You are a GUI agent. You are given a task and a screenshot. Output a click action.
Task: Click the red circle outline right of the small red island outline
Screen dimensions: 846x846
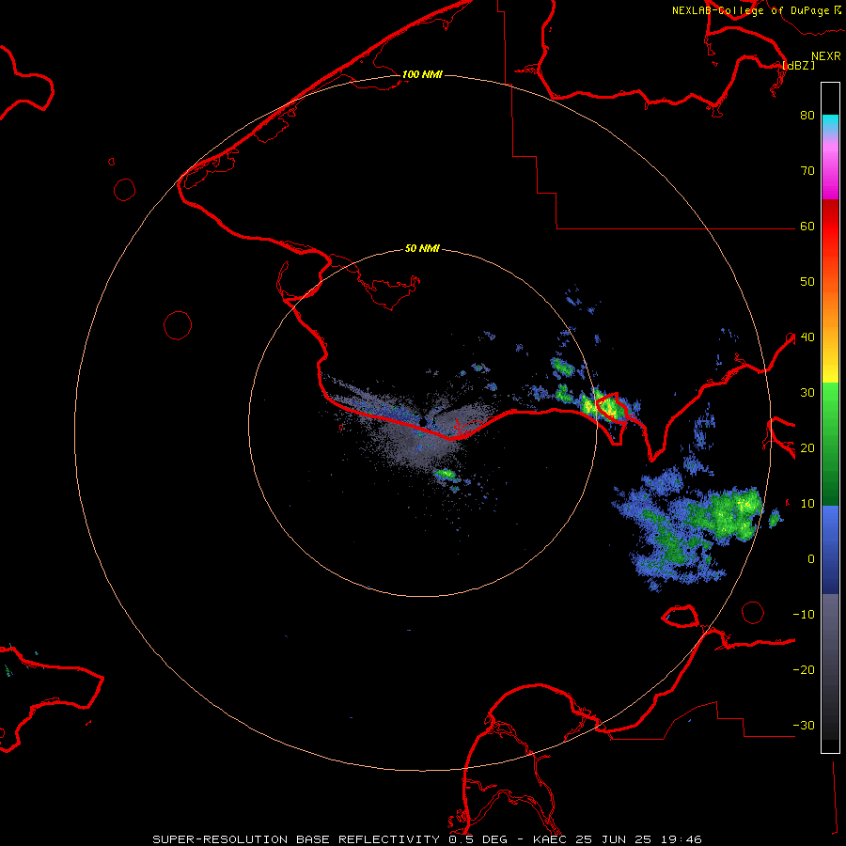(753, 612)
